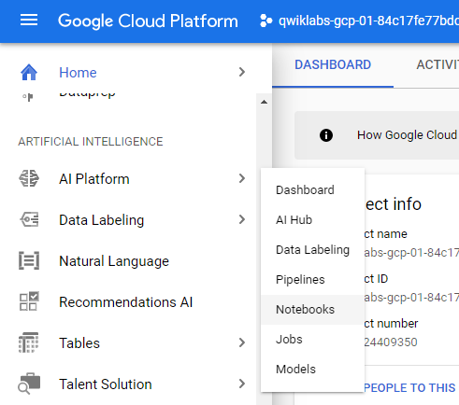
Task: Switch to the DASHBOARD tab
Action: pyautogui.click(x=333, y=65)
